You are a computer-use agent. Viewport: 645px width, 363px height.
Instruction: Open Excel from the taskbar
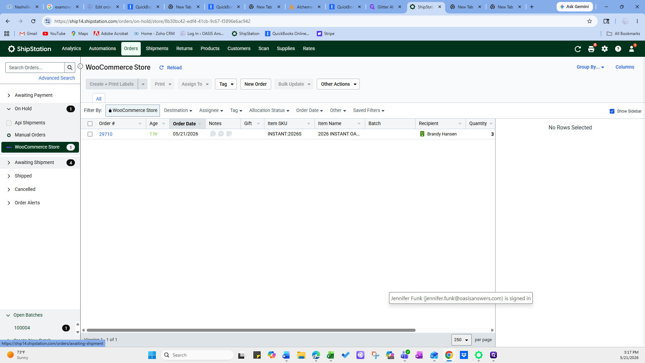click(331, 355)
